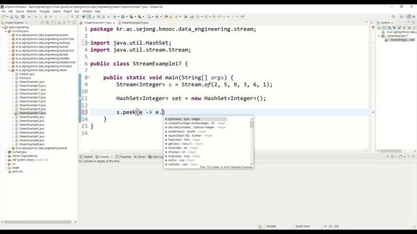Viewport: 417px width, 234px height.
Task: Open the Source menu
Action: [x=20, y=12]
